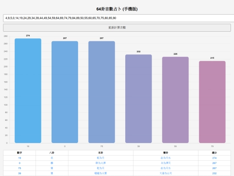The width and height of the screenshot is (234, 176).
Task: Click the bar labeled 232
Action: pos(139,99)
